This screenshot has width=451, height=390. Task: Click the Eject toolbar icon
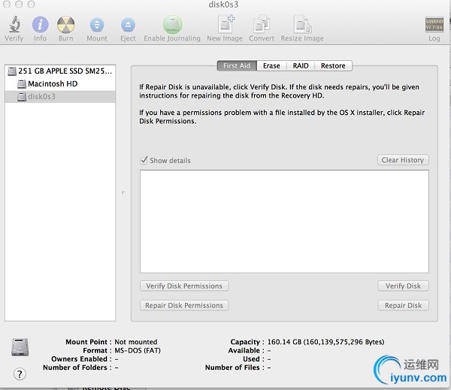(128, 25)
